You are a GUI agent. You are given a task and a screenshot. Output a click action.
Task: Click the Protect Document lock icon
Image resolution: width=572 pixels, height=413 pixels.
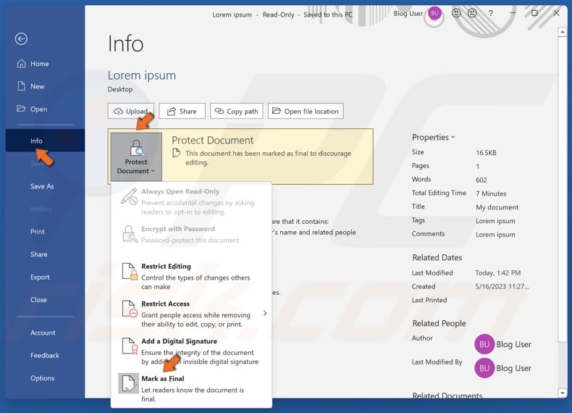click(x=136, y=148)
